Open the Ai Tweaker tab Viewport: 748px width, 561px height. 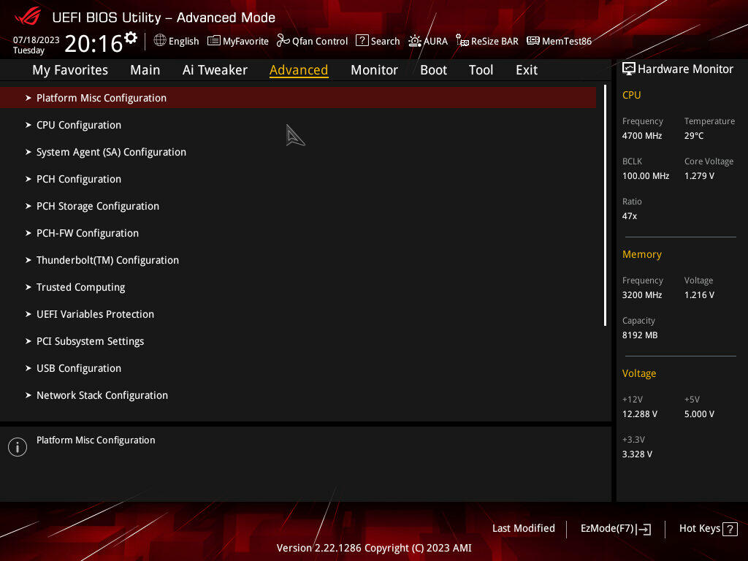(215, 70)
